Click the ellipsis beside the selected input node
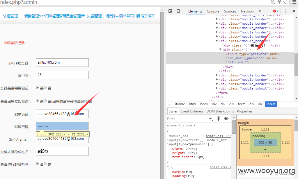This screenshot has height=179, width=298. point(168,54)
